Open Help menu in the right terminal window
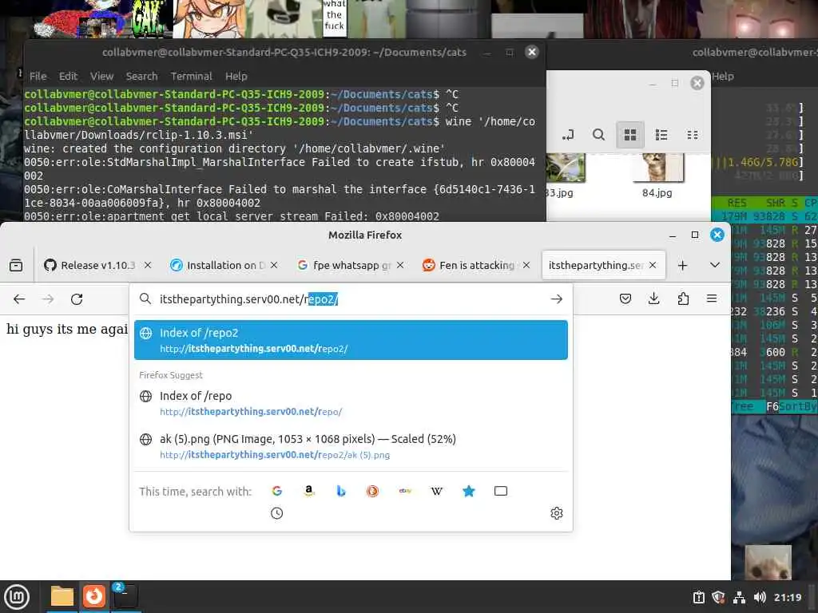This screenshot has width=818, height=613. (723, 76)
